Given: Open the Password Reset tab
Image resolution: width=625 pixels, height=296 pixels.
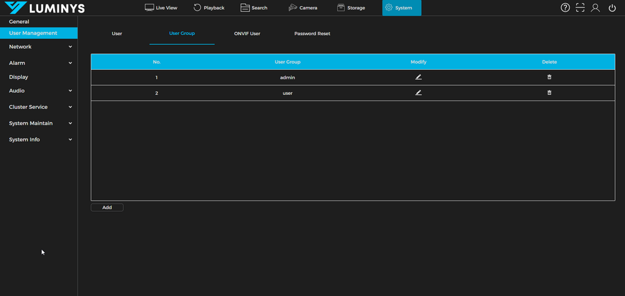Looking at the screenshot, I should pyautogui.click(x=312, y=34).
